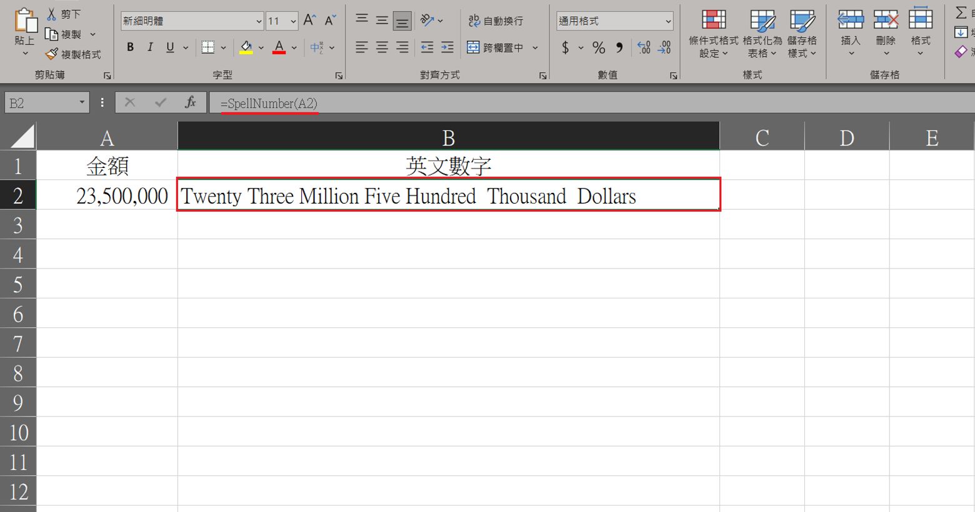The width and height of the screenshot is (975, 512).
Task: Open the font name dropdown 新細明體
Action: click(x=259, y=21)
